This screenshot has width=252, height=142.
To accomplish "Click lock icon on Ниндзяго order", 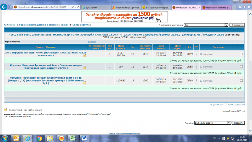I will (x=84, y=68).
